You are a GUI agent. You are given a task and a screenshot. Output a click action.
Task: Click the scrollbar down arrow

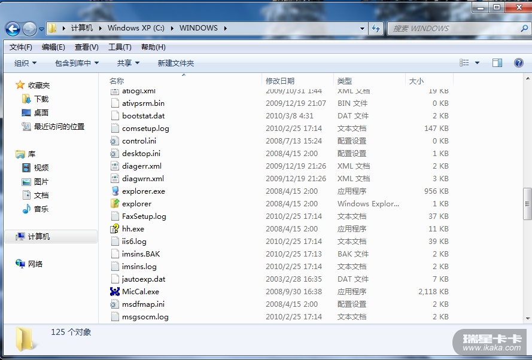[x=528, y=318]
